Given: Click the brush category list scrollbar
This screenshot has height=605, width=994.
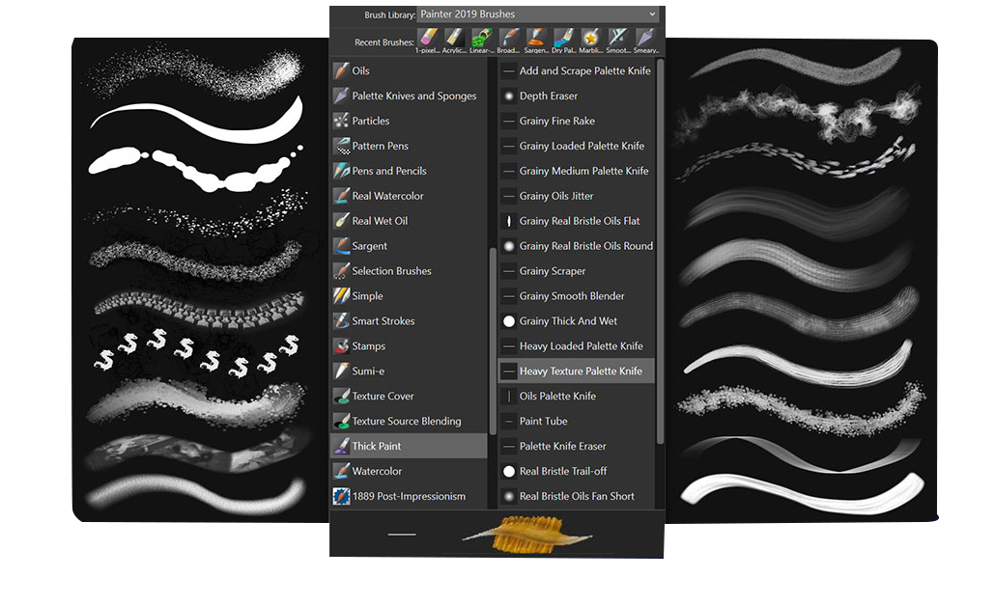Looking at the screenshot, I should click(493, 341).
